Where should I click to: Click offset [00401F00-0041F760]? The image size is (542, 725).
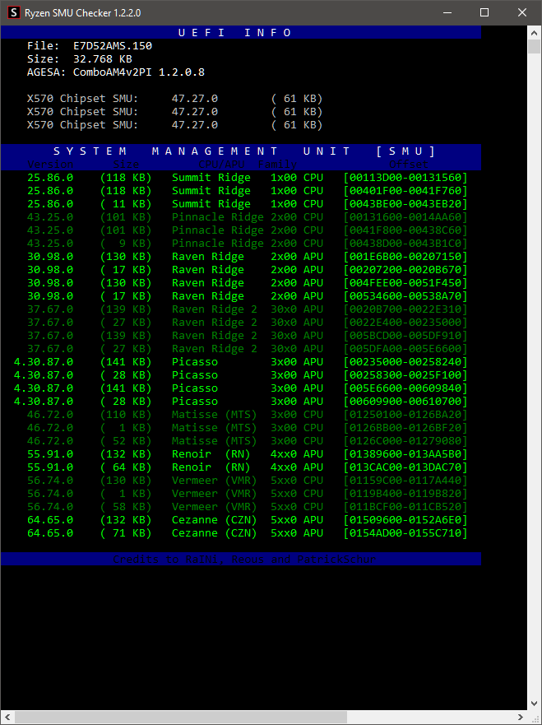[x=405, y=190]
